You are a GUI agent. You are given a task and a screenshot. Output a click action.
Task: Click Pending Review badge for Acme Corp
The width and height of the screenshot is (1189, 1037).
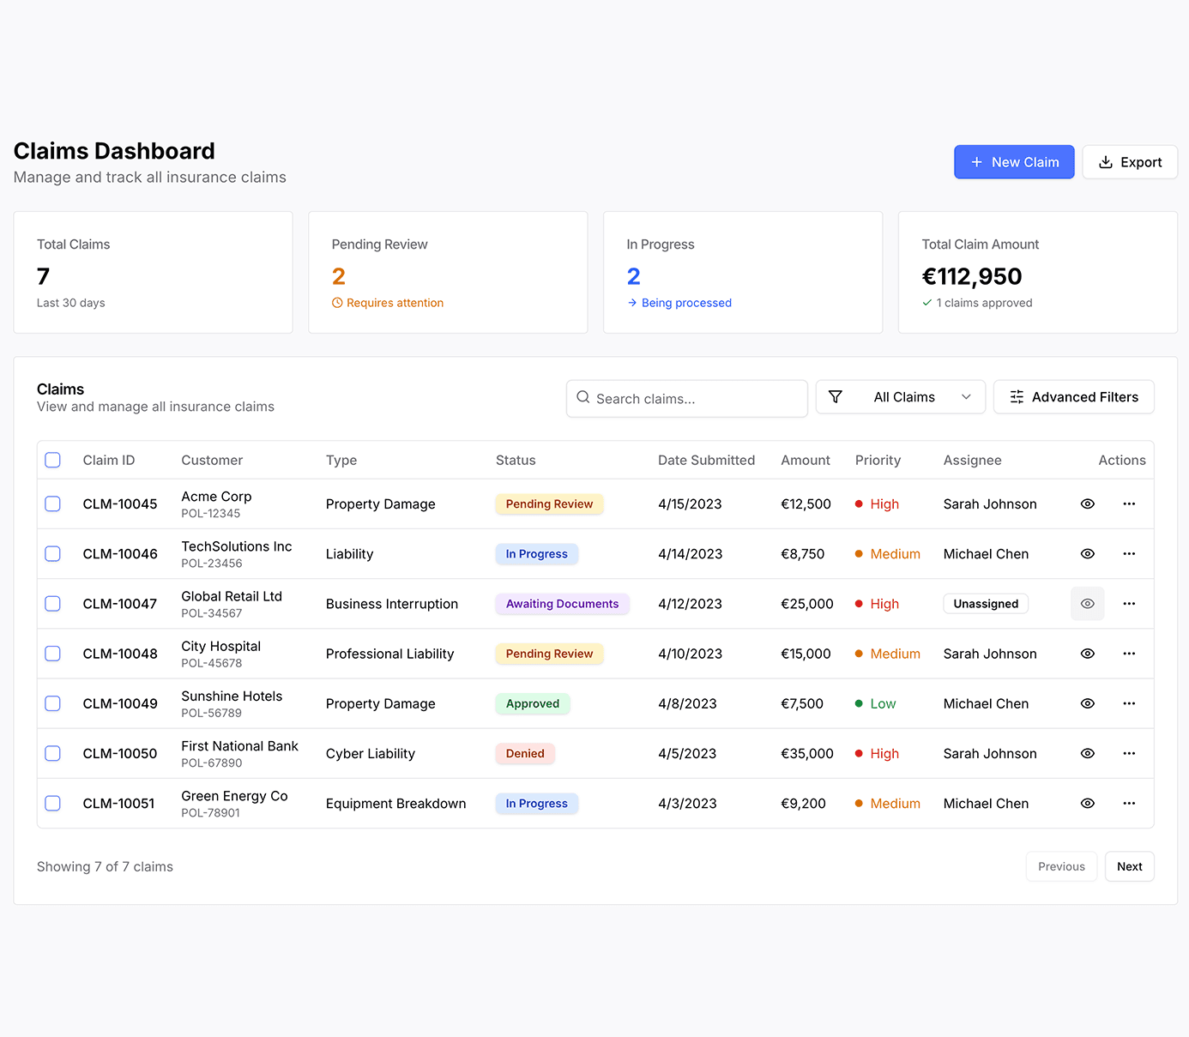[549, 503]
